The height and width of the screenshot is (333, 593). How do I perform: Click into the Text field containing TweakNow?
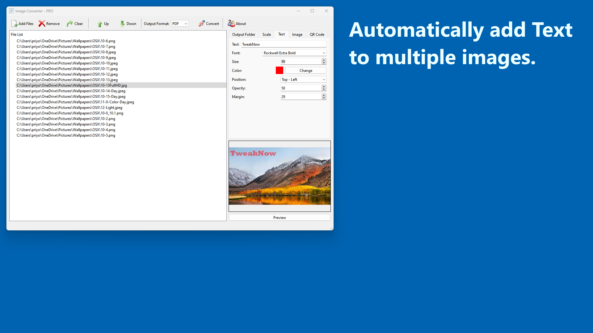point(284,44)
